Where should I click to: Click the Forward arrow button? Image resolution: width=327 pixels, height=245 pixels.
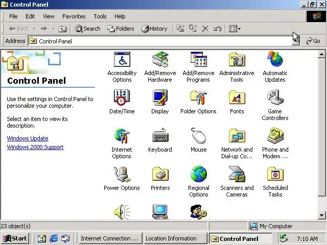(x=44, y=29)
